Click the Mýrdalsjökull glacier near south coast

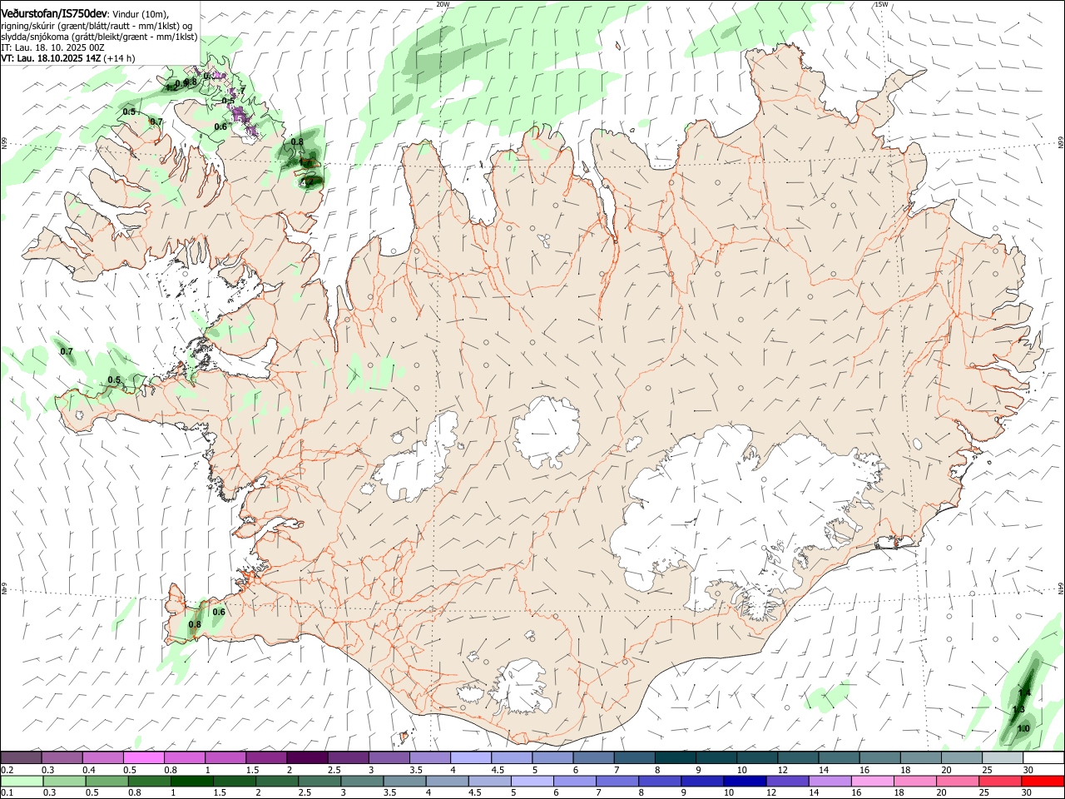(x=520, y=687)
